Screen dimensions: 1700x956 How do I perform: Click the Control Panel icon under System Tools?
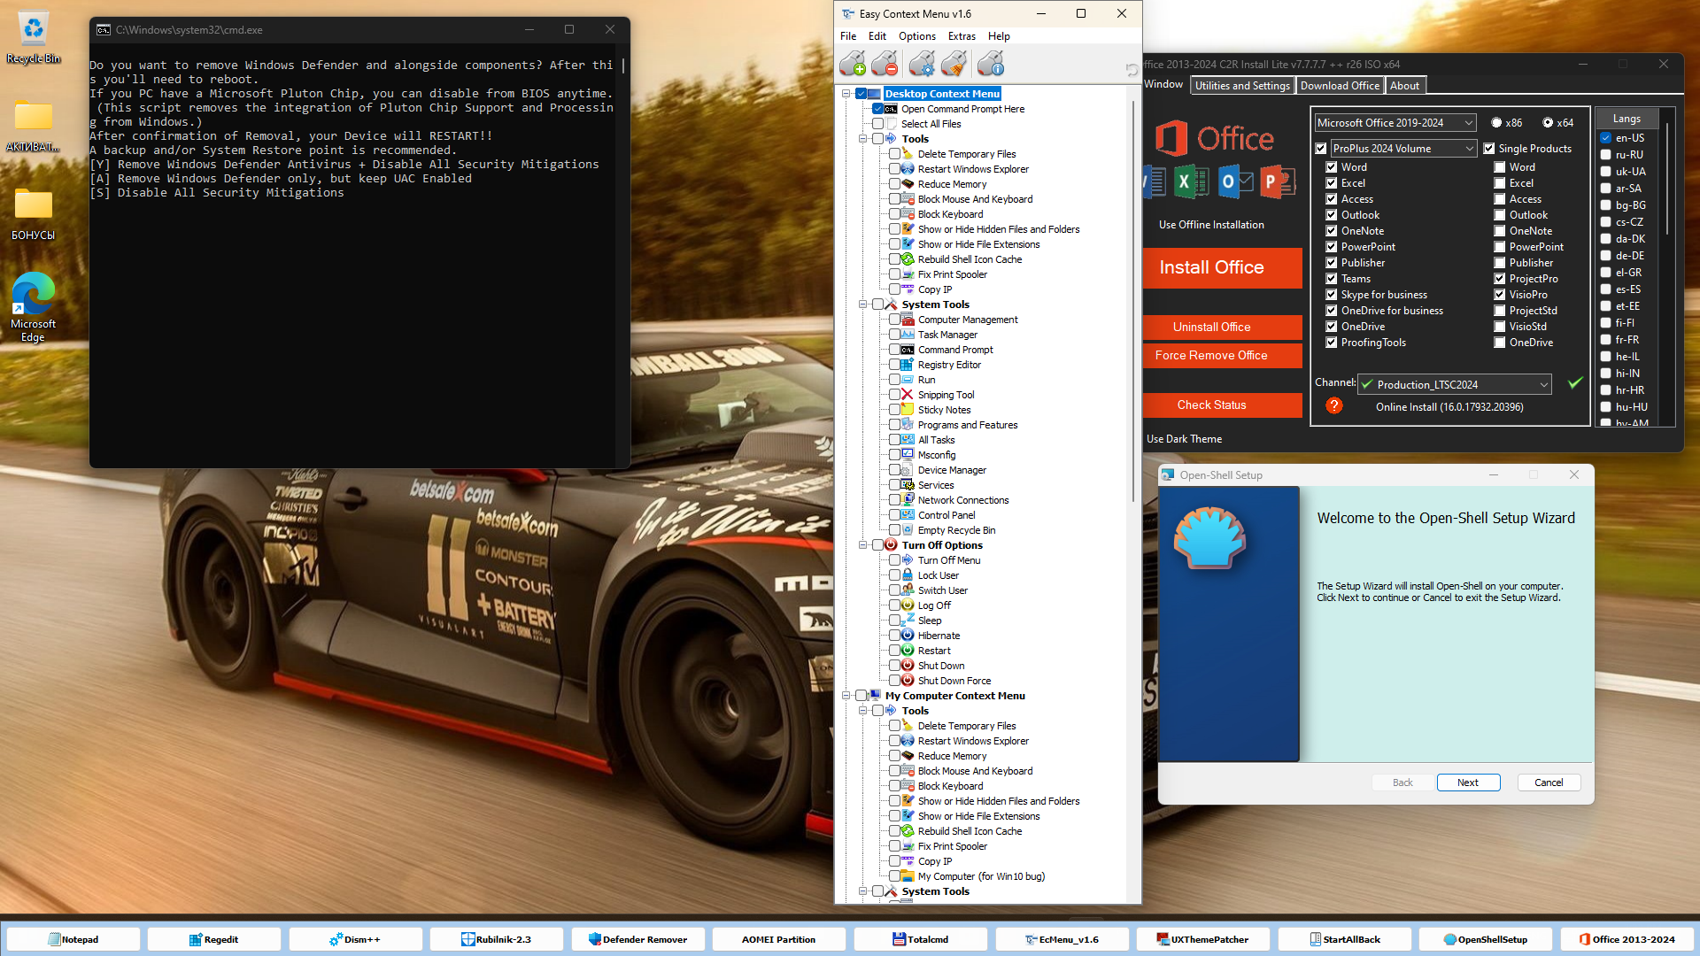click(x=908, y=515)
